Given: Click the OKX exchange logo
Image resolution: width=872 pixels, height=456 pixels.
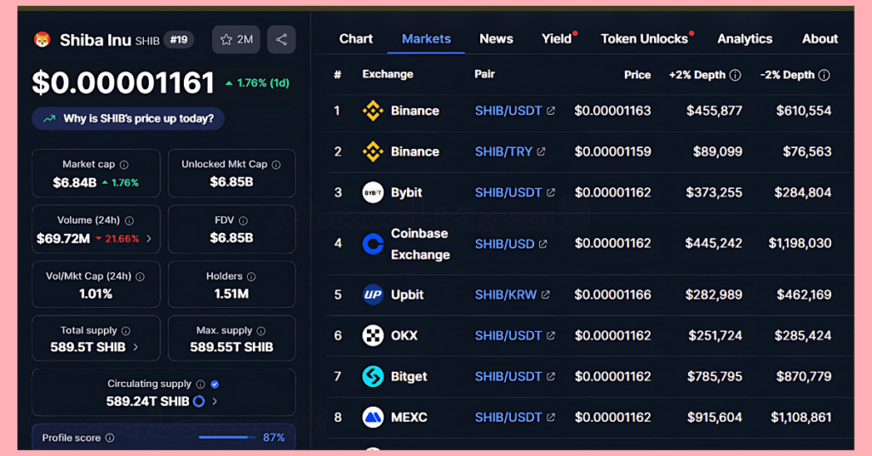Looking at the screenshot, I should tap(373, 335).
